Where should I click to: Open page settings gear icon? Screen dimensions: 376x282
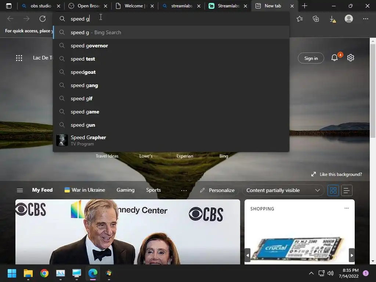tap(351, 58)
